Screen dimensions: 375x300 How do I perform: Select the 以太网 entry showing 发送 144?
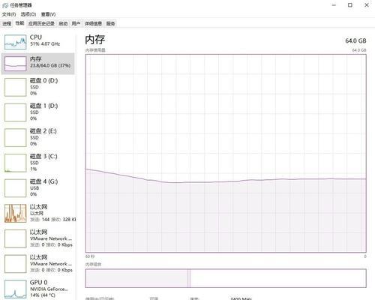coord(38,213)
